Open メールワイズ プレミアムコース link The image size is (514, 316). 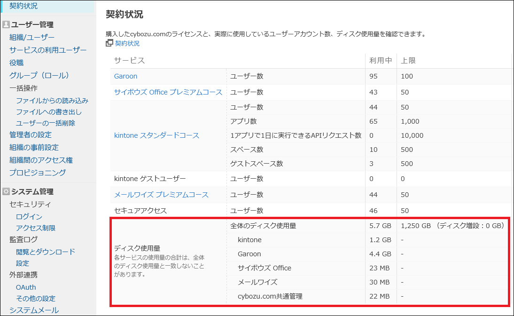coord(161,195)
